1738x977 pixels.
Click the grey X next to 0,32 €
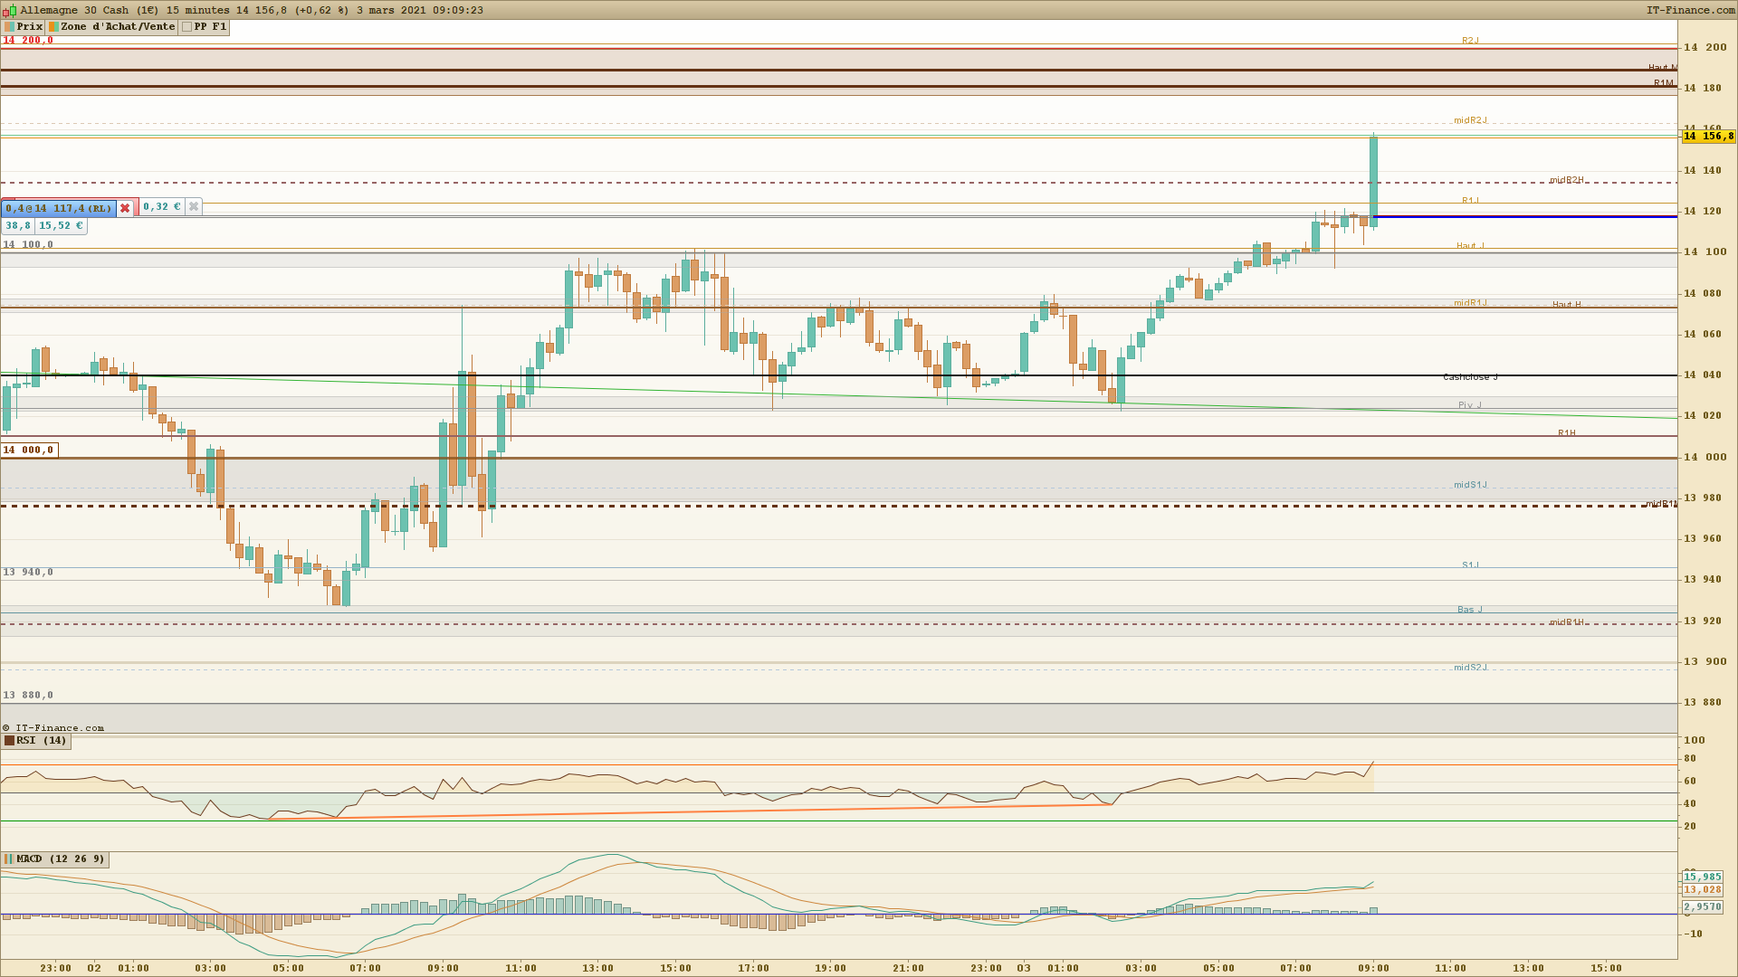193,206
